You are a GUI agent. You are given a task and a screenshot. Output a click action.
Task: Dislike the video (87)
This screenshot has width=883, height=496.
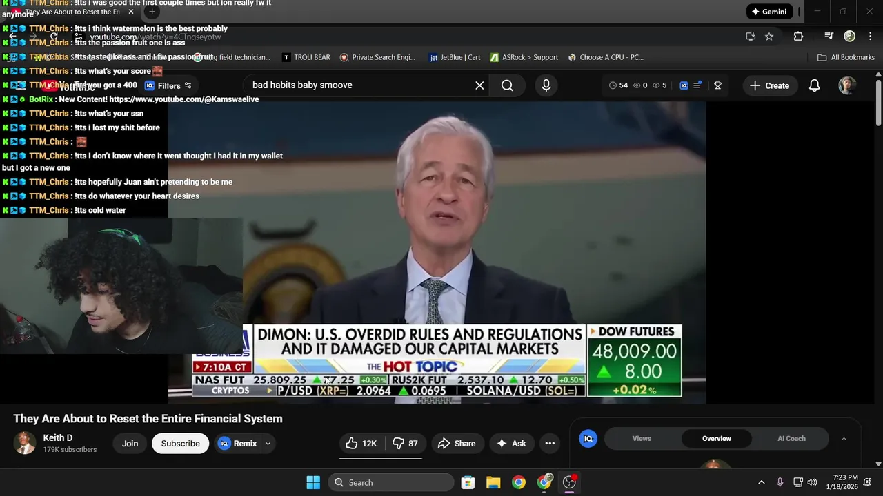coord(406,444)
